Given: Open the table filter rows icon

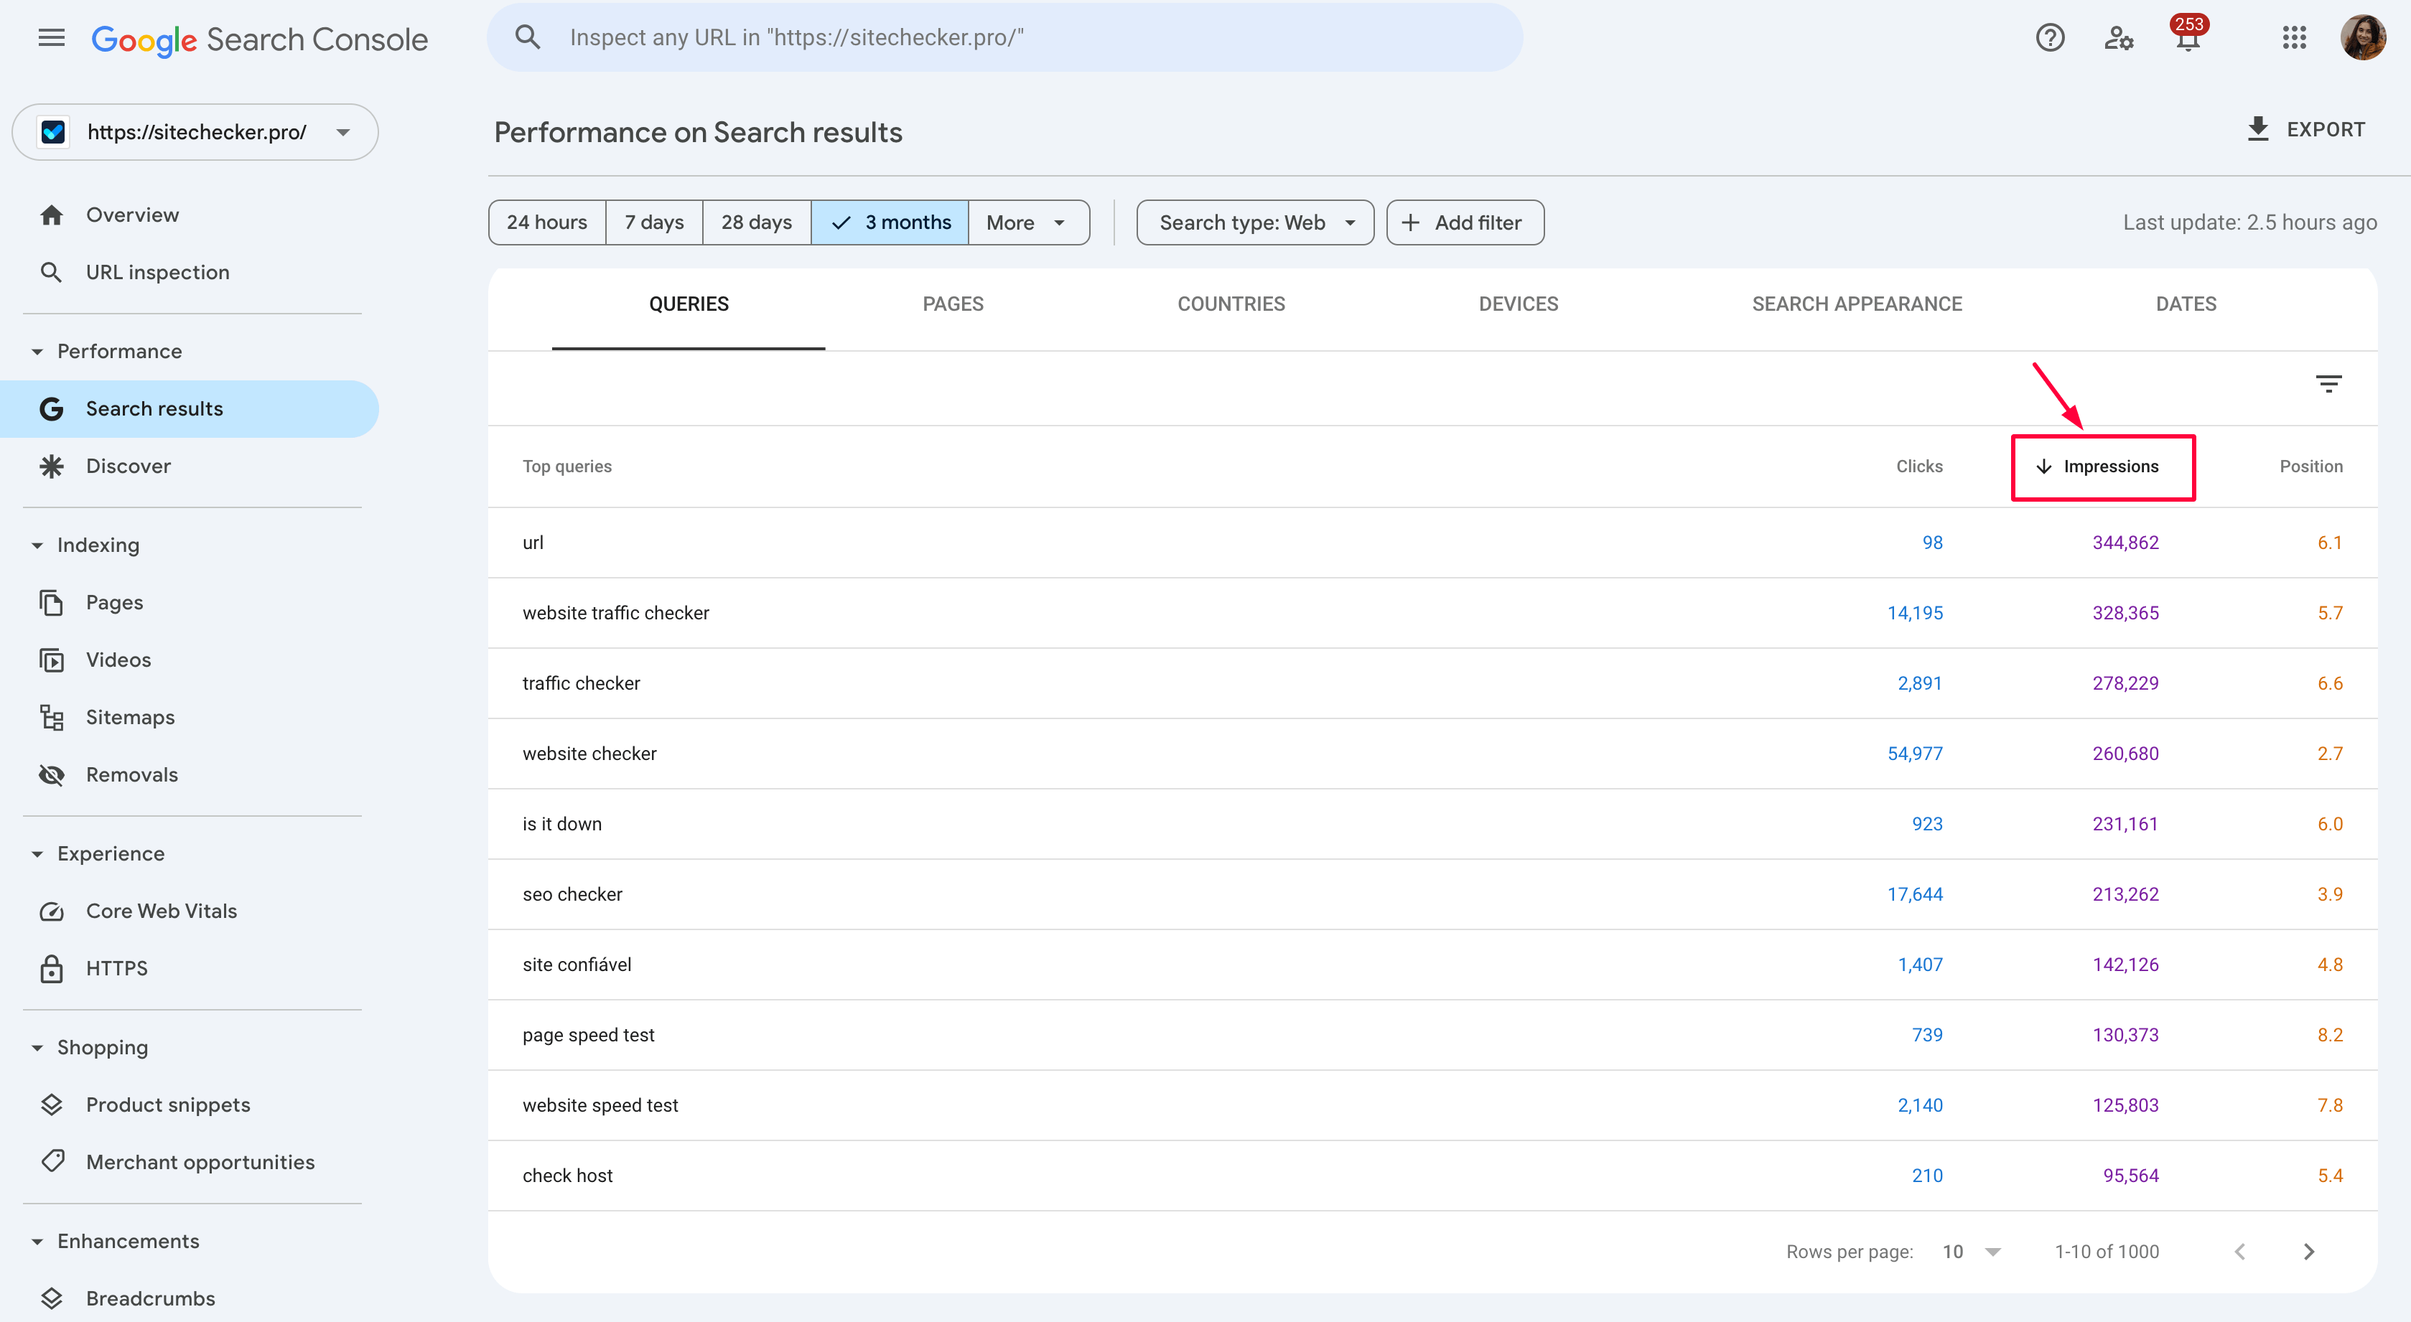Looking at the screenshot, I should pos(2328,383).
